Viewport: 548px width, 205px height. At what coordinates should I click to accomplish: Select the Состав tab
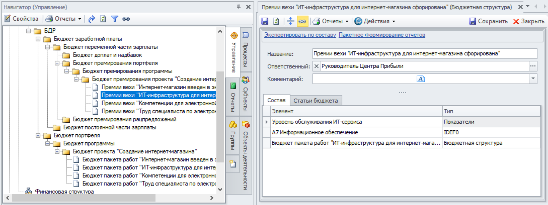(x=276, y=100)
